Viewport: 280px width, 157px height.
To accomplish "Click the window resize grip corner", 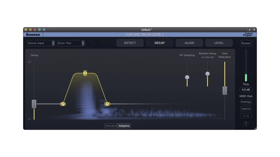I will 255,128.
